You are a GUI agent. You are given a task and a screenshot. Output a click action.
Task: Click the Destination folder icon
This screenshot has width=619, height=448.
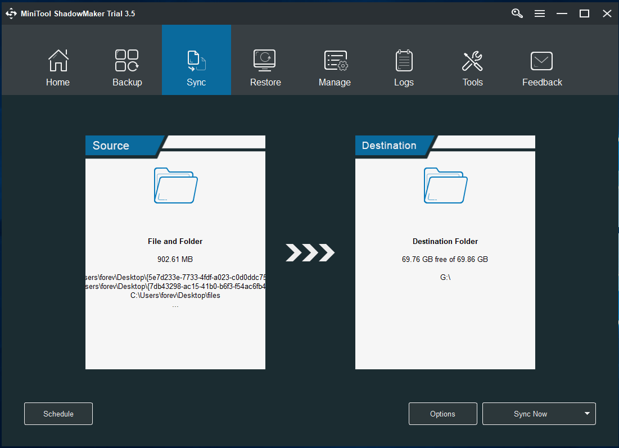(x=445, y=185)
